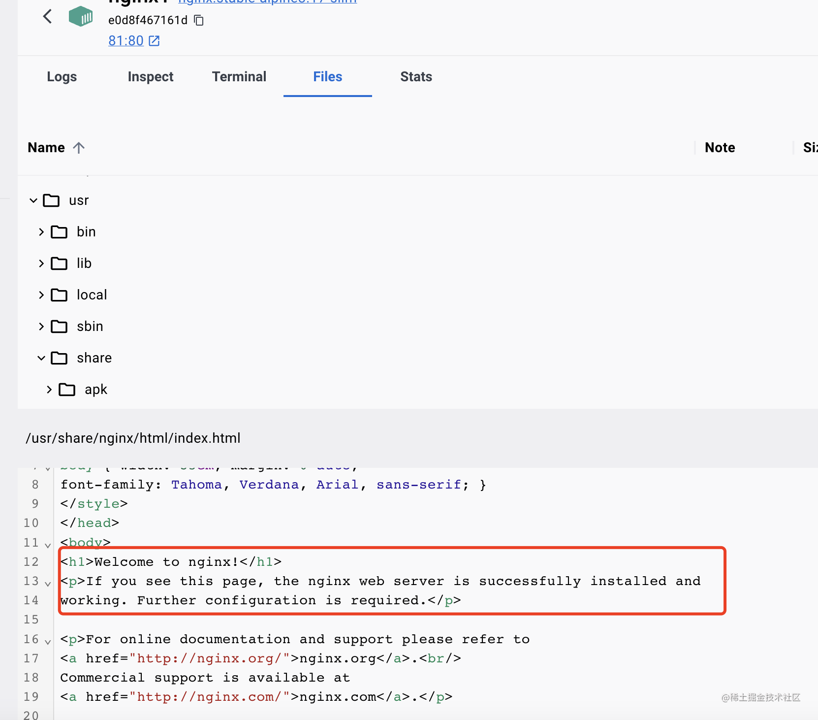
Task: Fold the paragraph block at line 13
Action: click(x=48, y=584)
